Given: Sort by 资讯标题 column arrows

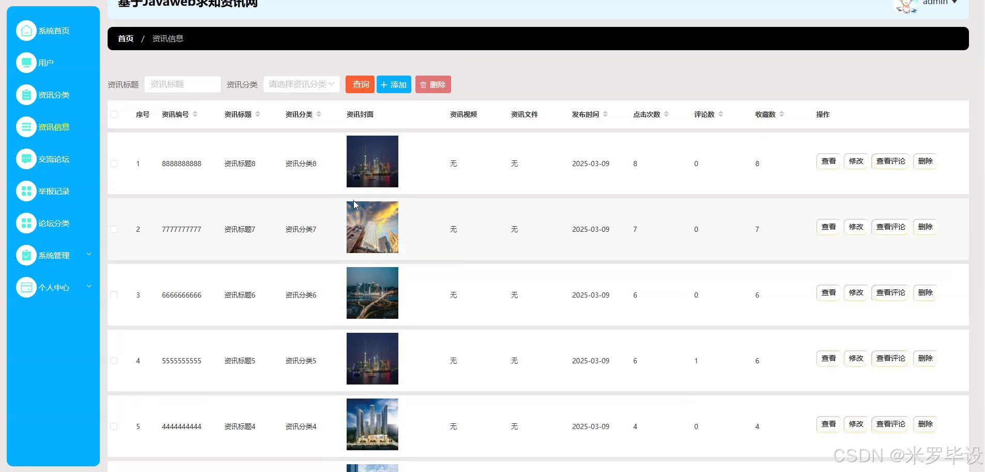Looking at the screenshot, I should pos(258,114).
